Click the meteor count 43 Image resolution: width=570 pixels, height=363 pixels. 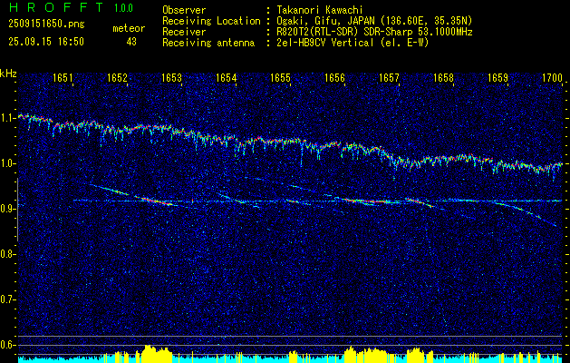[131, 42]
